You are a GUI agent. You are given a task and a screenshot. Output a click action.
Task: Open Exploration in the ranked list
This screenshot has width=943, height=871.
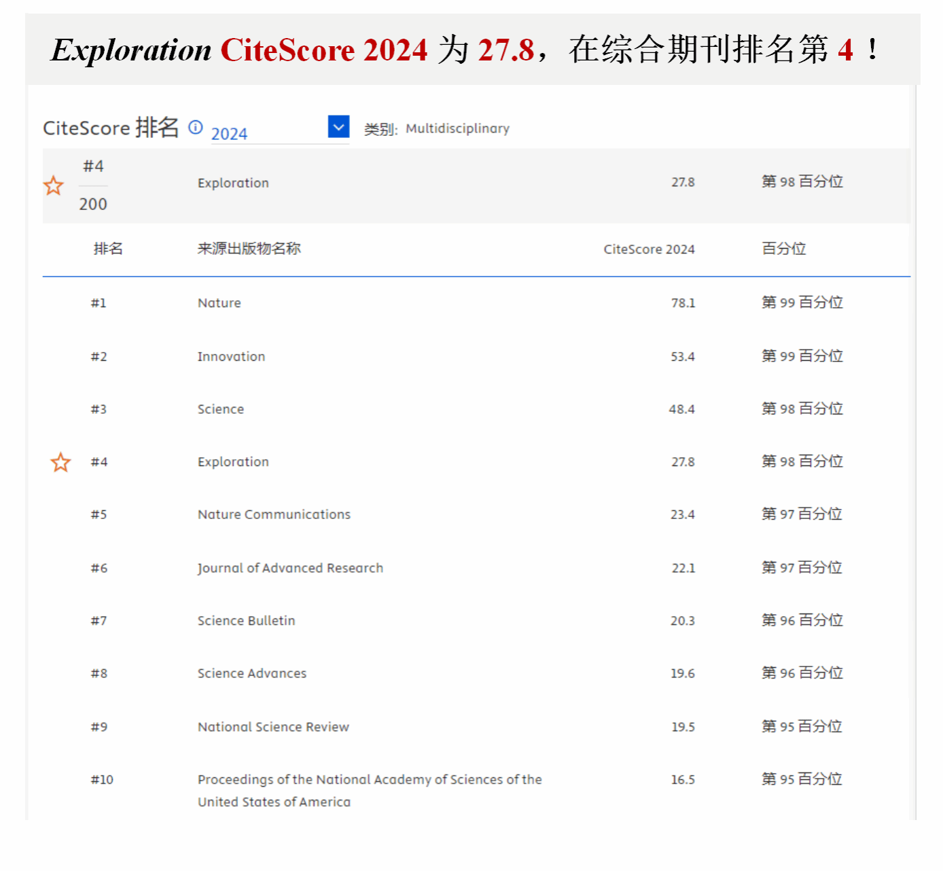coord(233,462)
